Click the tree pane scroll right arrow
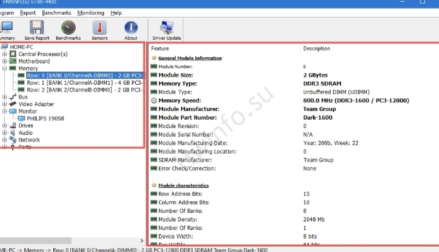The height and width of the screenshot is (252, 439). pos(142,240)
